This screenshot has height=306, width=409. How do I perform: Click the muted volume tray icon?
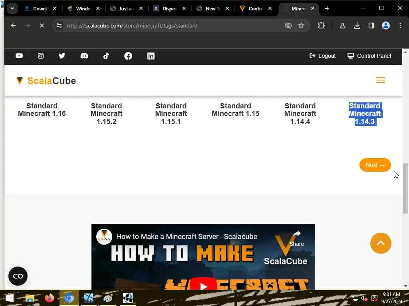point(364,298)
